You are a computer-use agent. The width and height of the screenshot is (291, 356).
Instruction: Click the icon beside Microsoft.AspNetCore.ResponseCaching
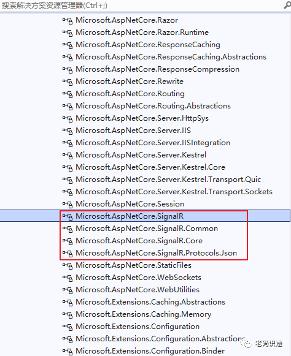68,45
